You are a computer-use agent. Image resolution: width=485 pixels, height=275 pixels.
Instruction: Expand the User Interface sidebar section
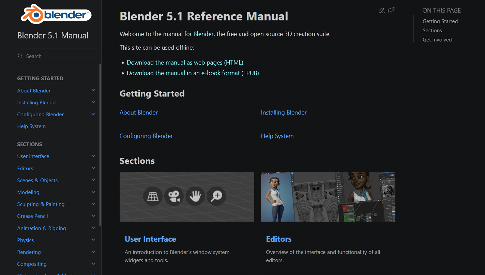(93, 156)
